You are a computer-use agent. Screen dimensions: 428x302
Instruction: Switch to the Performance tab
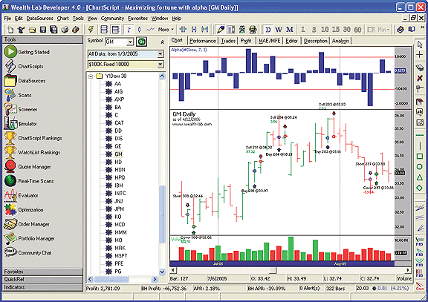[x=202, y=41]
